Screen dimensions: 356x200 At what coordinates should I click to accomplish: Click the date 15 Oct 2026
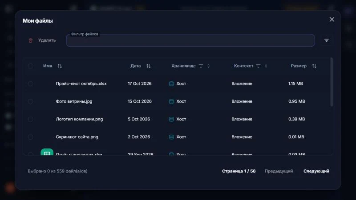point(140,101)
